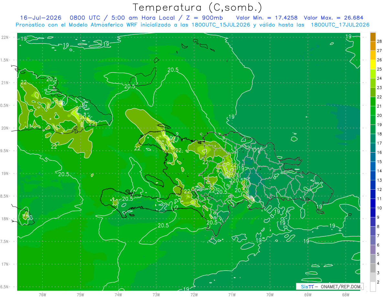Viewport: 388px width, 299px height.
Task: Pick the teal swatch between 16 and 17
Action: pyautogui.click(x=373, y=148)
